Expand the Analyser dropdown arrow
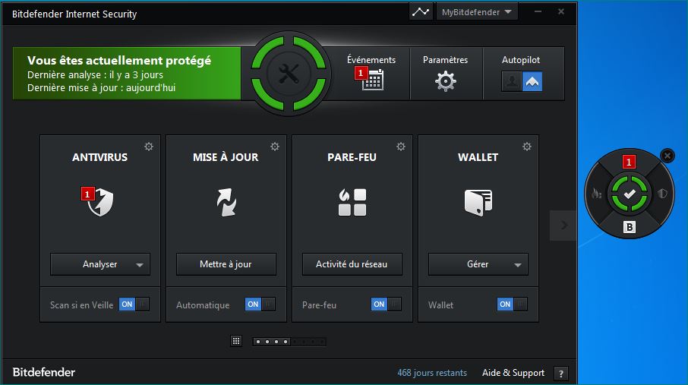 tap(140, 265)
